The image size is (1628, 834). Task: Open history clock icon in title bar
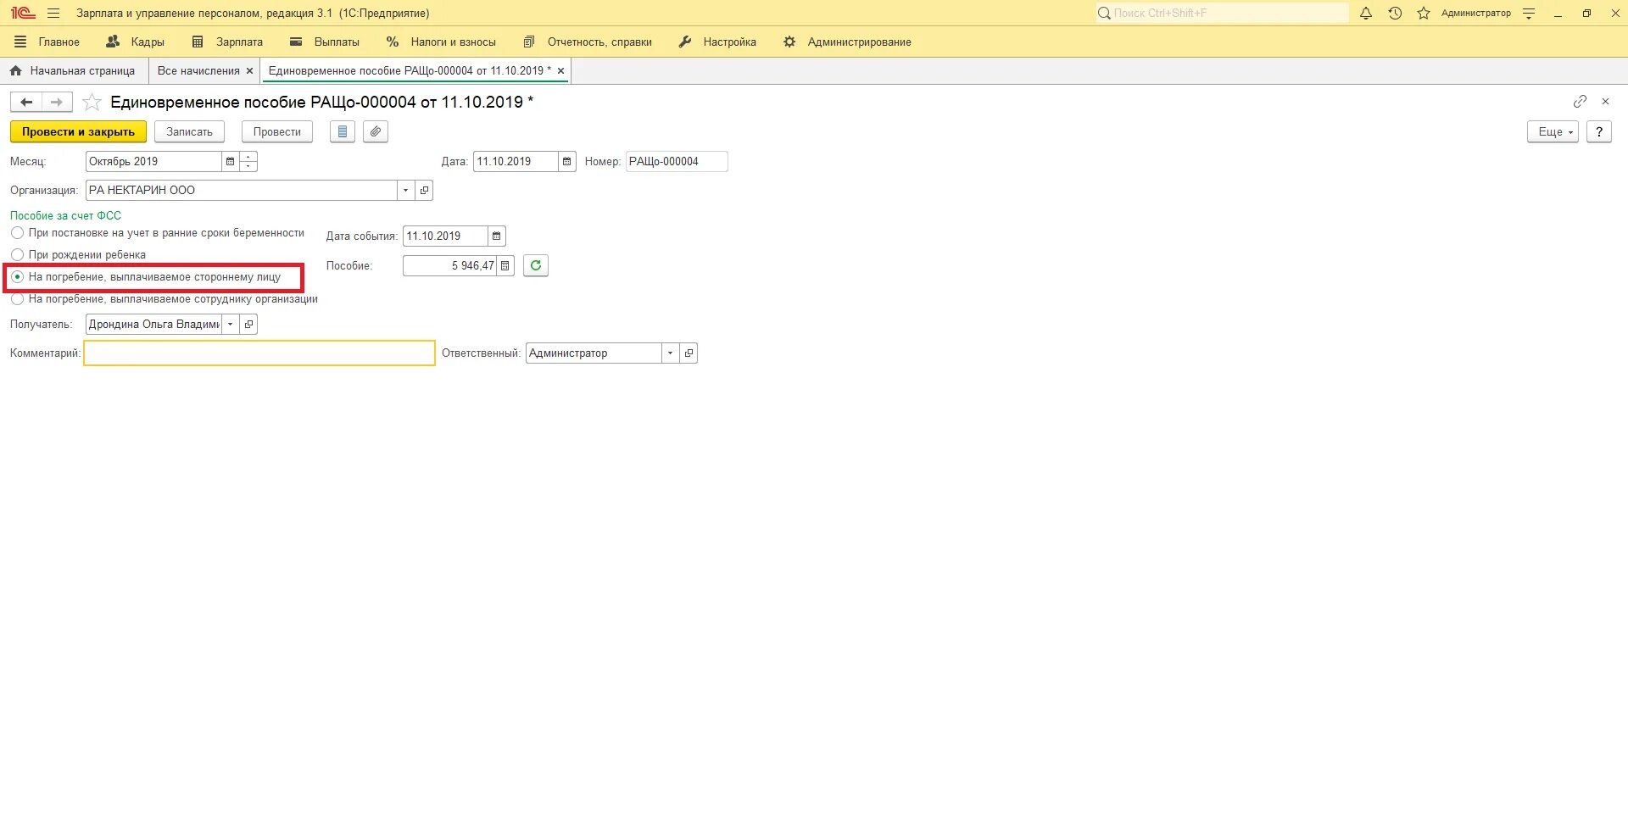tap(1395, 13)
